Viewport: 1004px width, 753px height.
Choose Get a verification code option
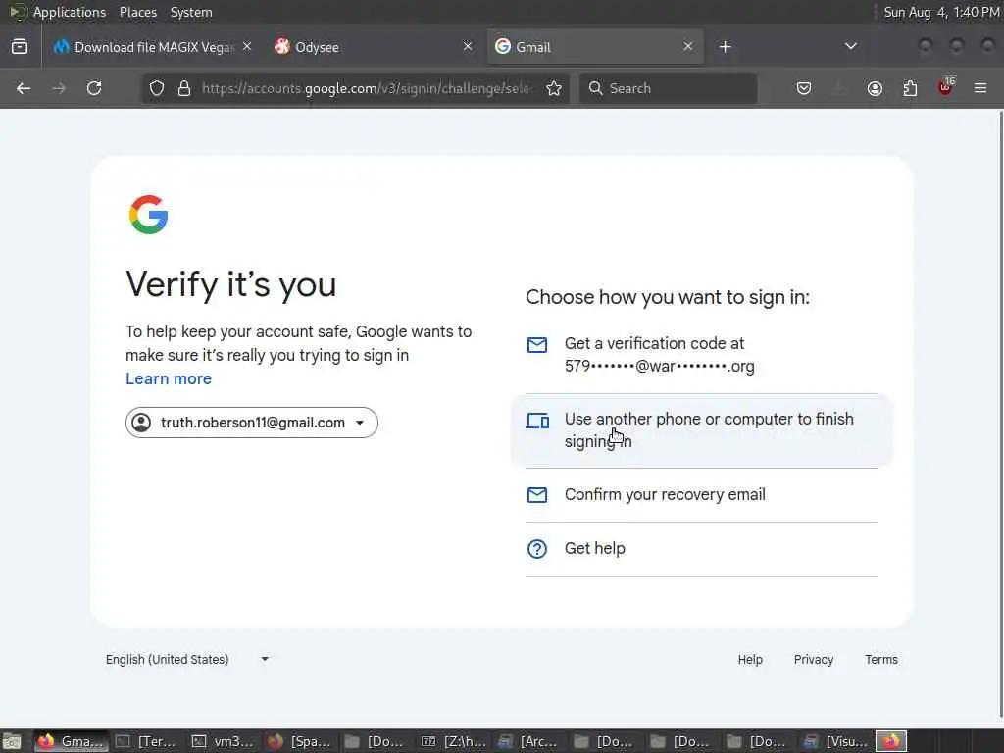pos(702,355)
